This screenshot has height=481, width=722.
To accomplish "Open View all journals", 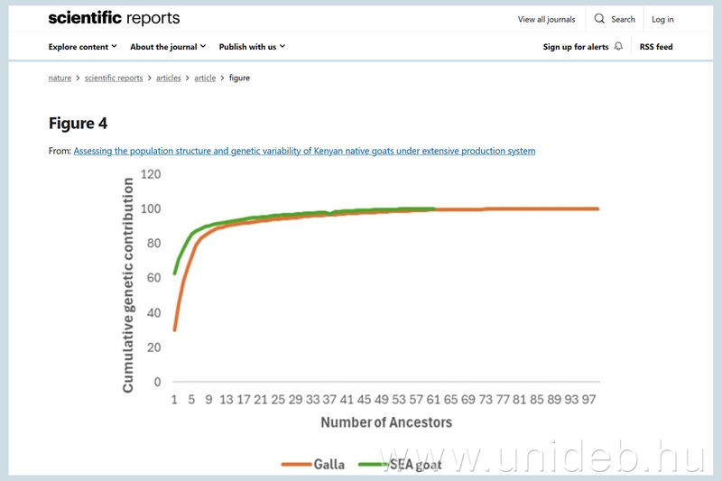I will coord(546,19).
